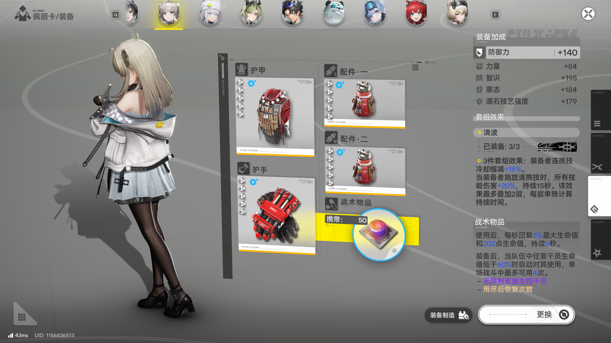Select the highlighted 佩丽卡 operator portrait
Viewport: 611px width, 343px height.
[x=169, y=13]
